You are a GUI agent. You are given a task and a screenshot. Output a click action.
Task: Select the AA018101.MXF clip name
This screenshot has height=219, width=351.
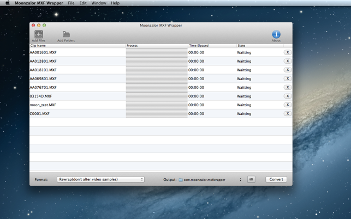click(x=43, y=70)
